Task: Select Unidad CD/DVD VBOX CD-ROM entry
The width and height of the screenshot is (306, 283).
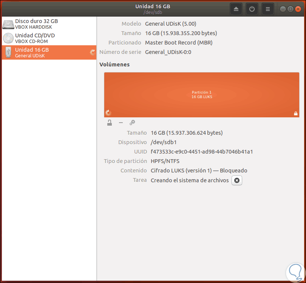Action: [49, 38]
